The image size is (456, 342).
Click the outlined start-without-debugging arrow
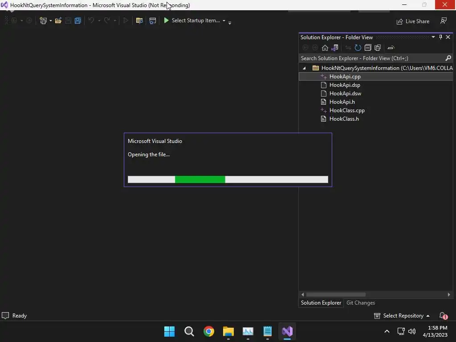tap(126, 20)
